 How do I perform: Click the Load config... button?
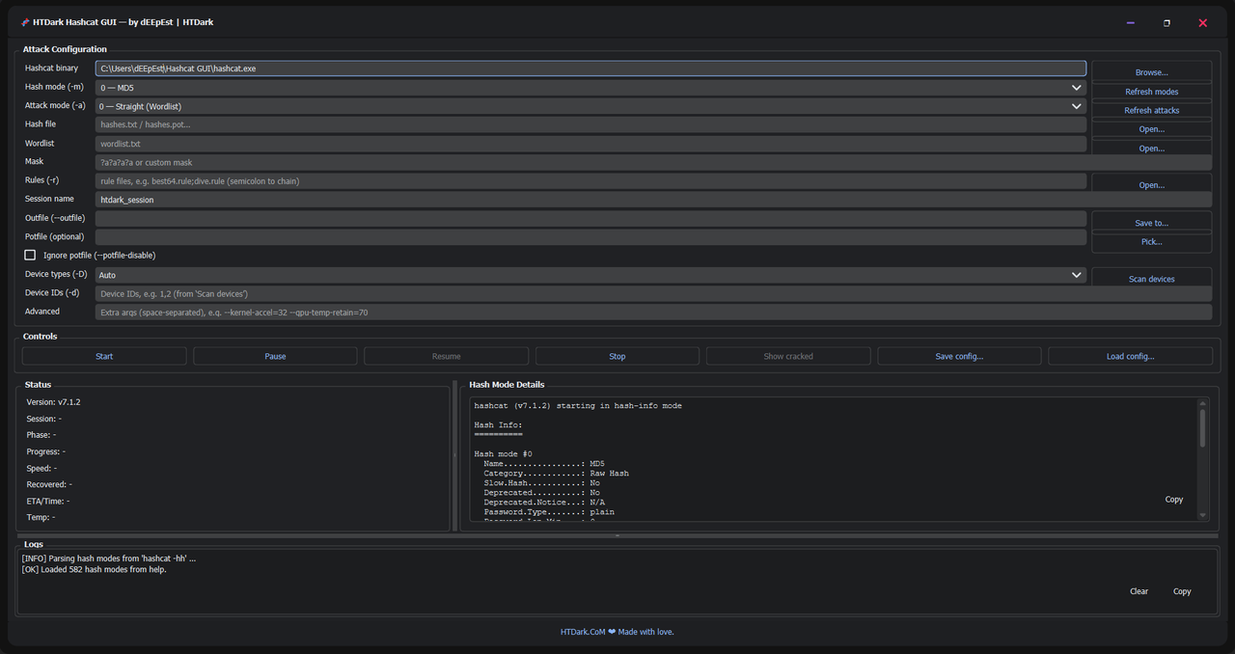point(1130,356)
